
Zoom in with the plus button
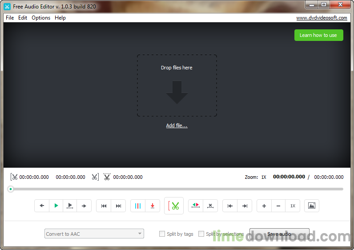[x=264, y=206]
